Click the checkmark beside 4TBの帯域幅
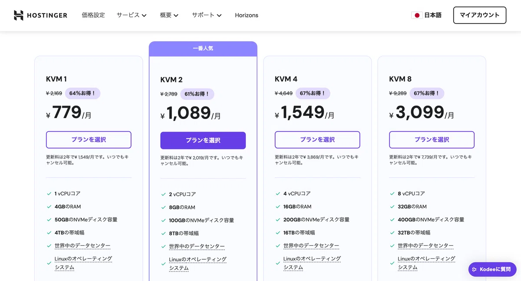The width and height of the screenshot is (521, 281). (x=49, y=233)
